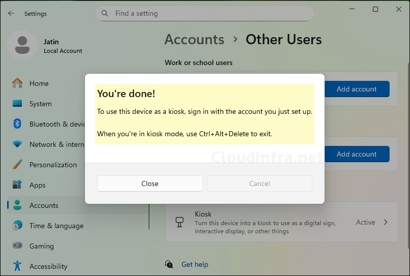Click the Home icon in sidebar
Viewport: 410px width, 276px height.
[17, 83]
